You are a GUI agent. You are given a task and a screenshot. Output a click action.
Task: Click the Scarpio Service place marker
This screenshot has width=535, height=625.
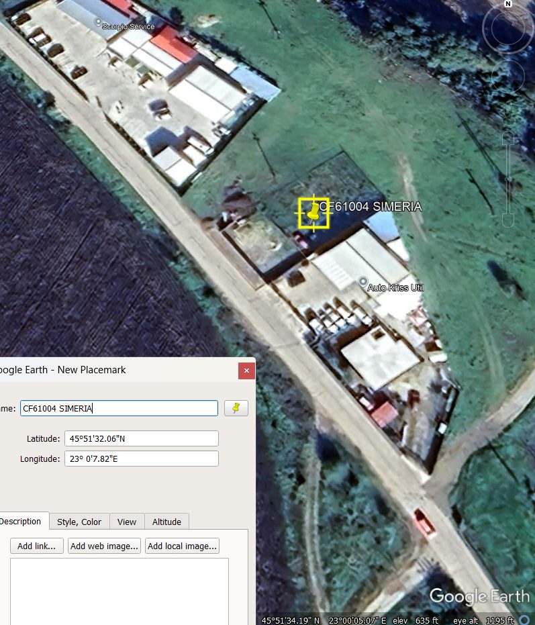(98, 21)
